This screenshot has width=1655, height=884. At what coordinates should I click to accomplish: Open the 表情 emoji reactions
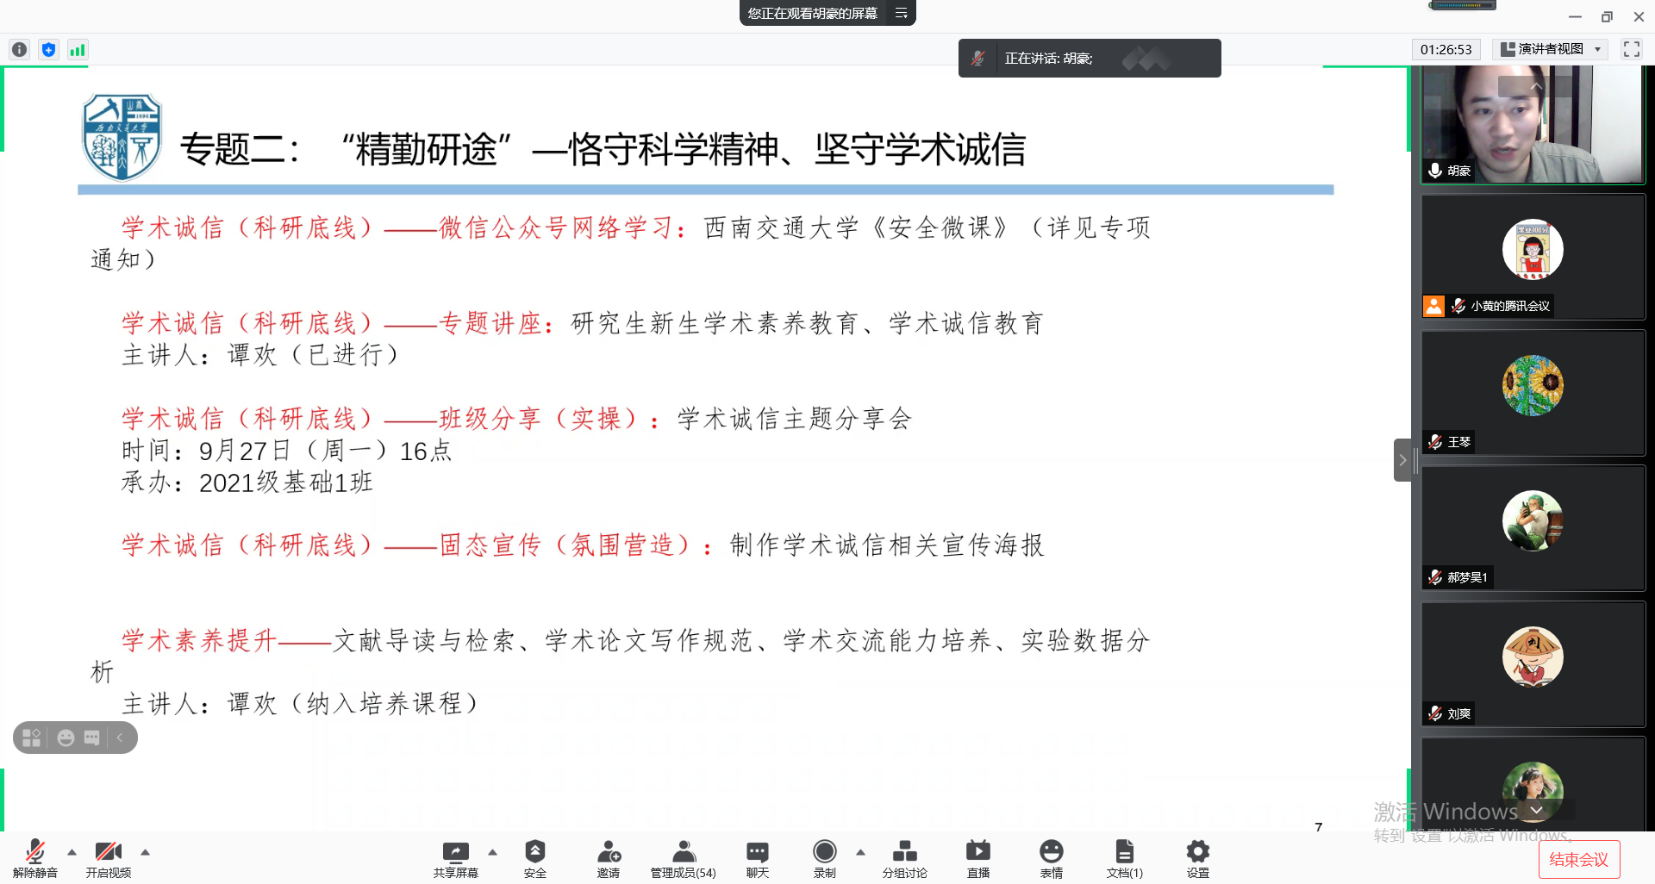pos(1051,858)
